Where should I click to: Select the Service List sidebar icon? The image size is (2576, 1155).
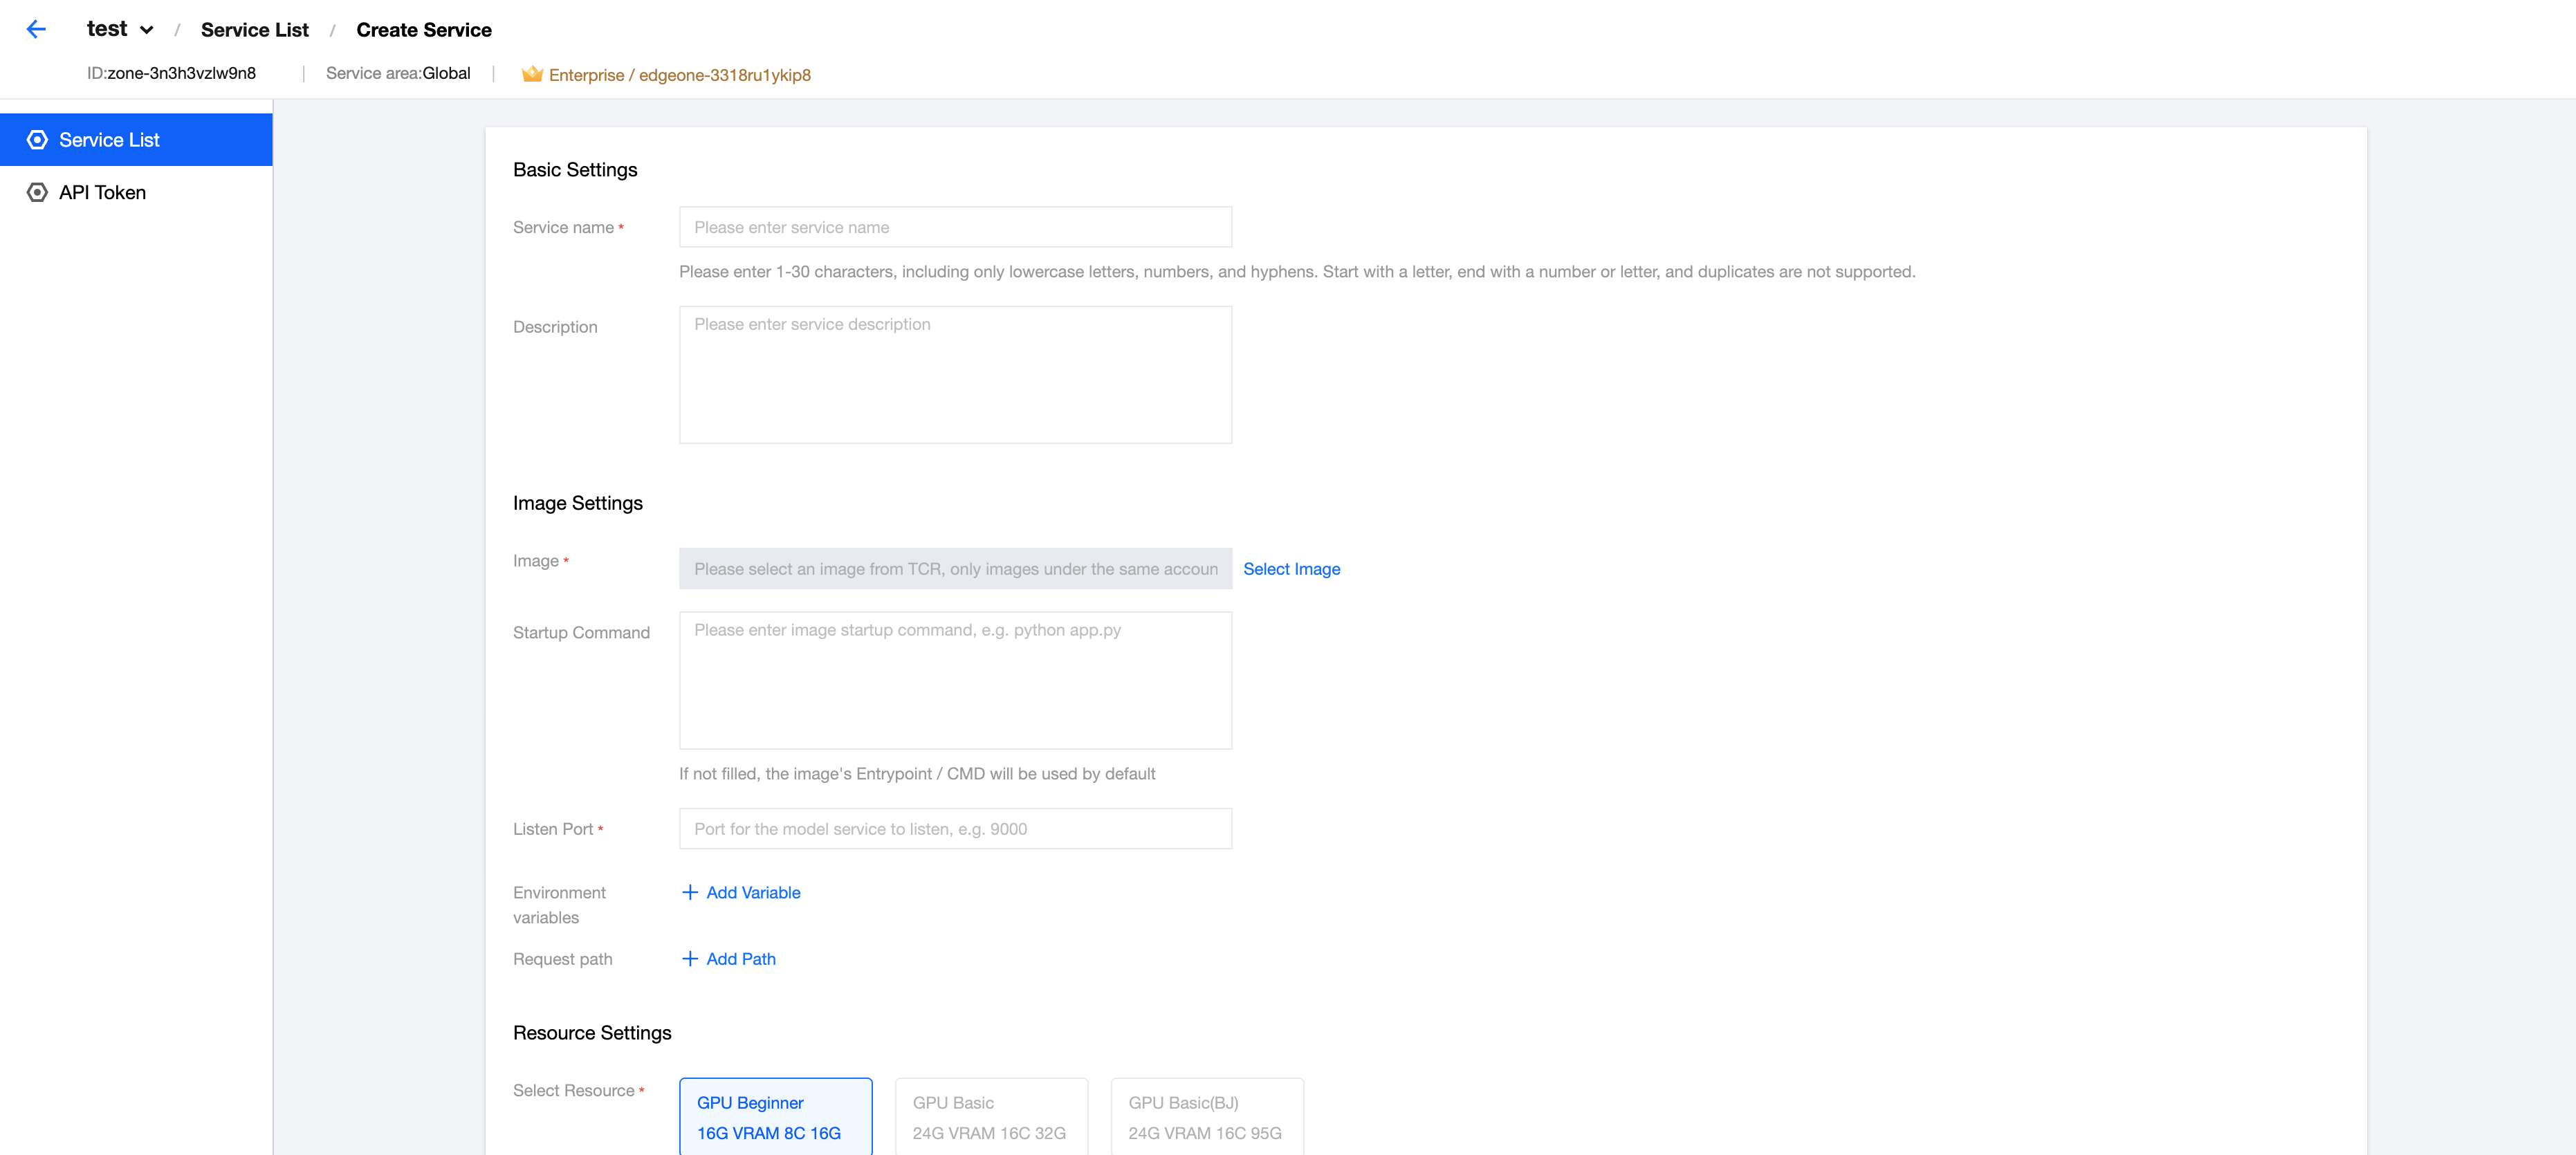click(x=38, y=139)
